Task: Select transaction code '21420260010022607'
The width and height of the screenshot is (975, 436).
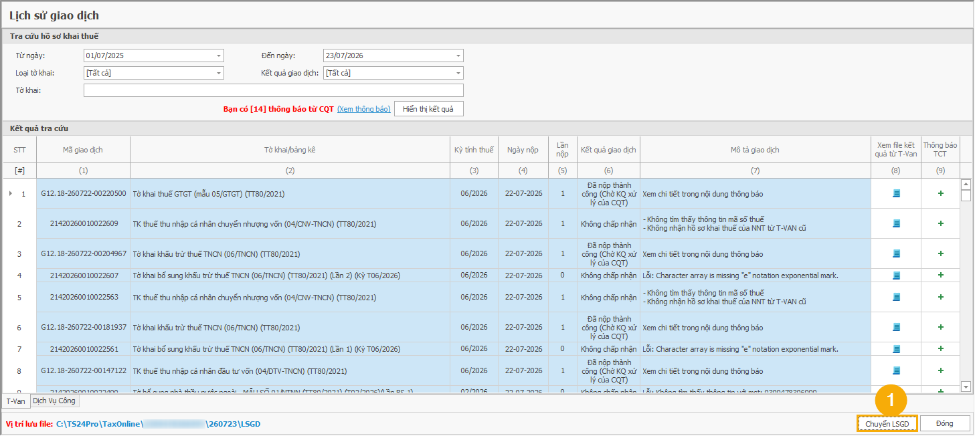Action: 83,275
